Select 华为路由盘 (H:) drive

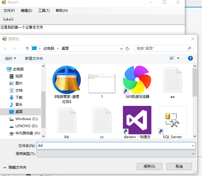(25, 133)
